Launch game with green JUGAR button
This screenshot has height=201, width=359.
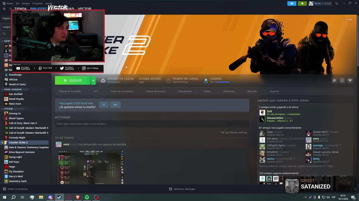73,80
